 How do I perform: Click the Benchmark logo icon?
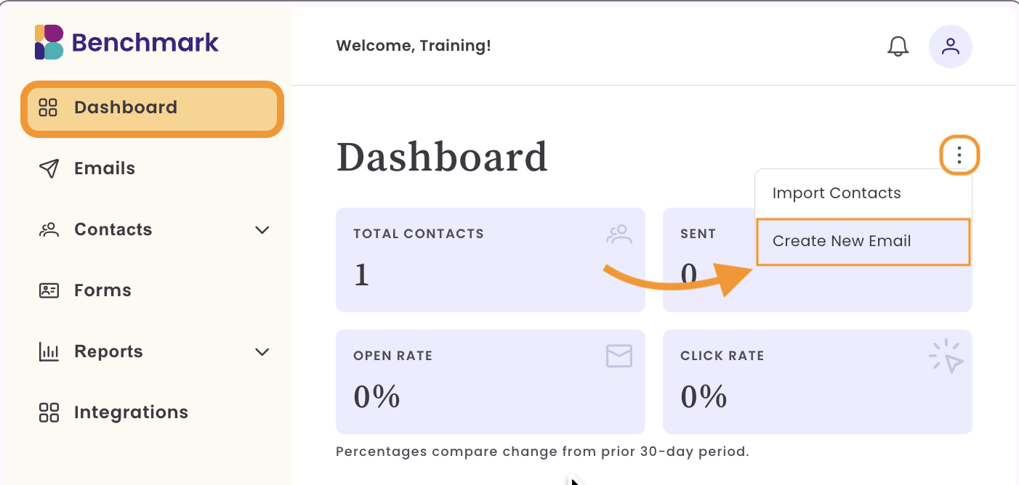(49, 42)
